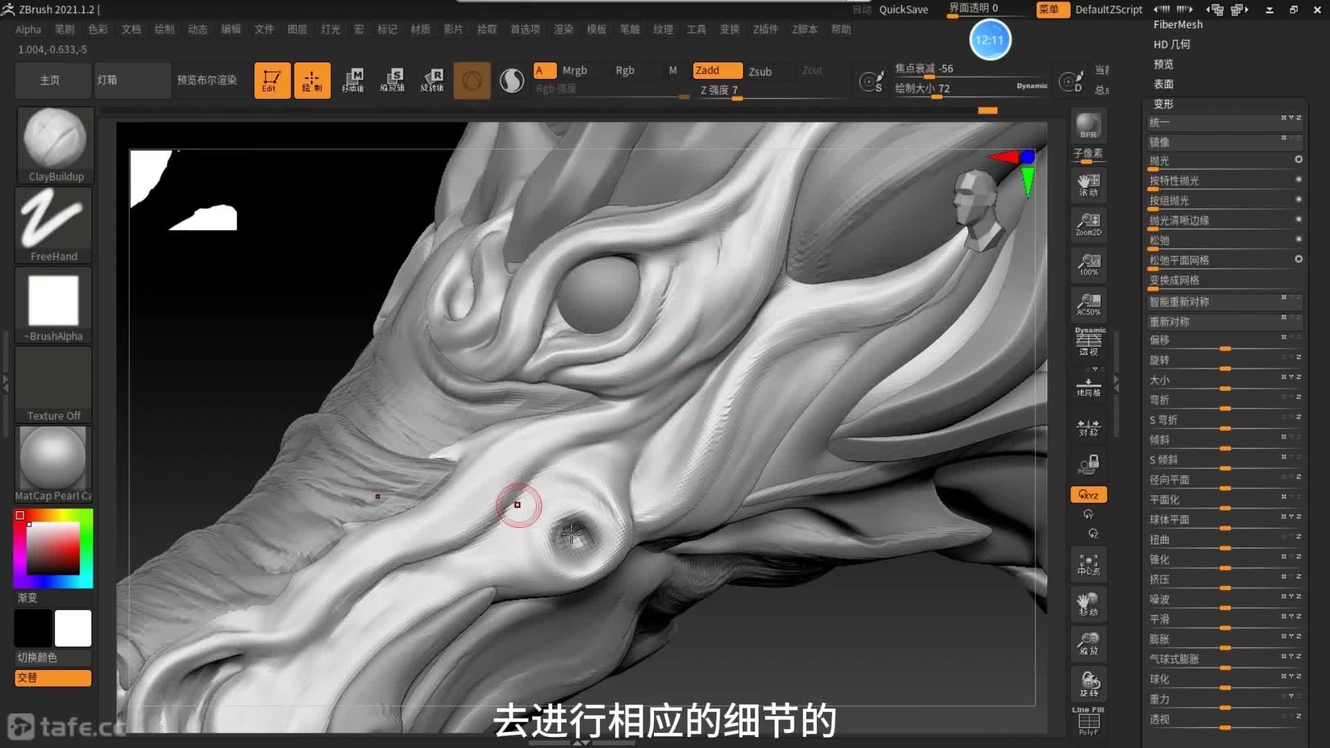Expand the HD 几何 section

(x=1171, y=44)
